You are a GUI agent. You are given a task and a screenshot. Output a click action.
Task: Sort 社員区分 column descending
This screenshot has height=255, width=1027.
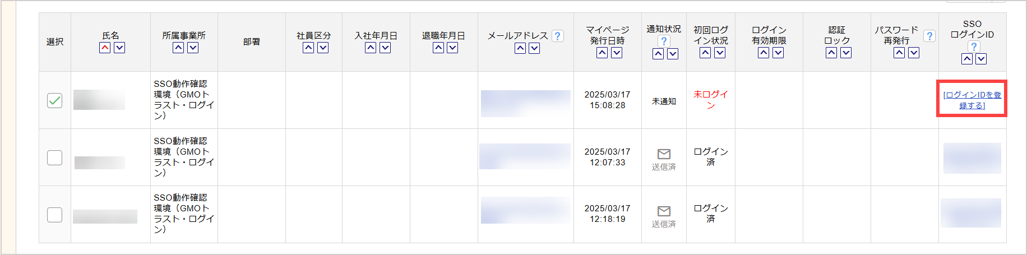[x=323, y=48]
